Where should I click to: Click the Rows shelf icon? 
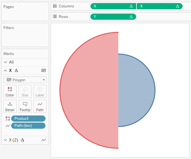pyautogui.click(x=55, y=16)
